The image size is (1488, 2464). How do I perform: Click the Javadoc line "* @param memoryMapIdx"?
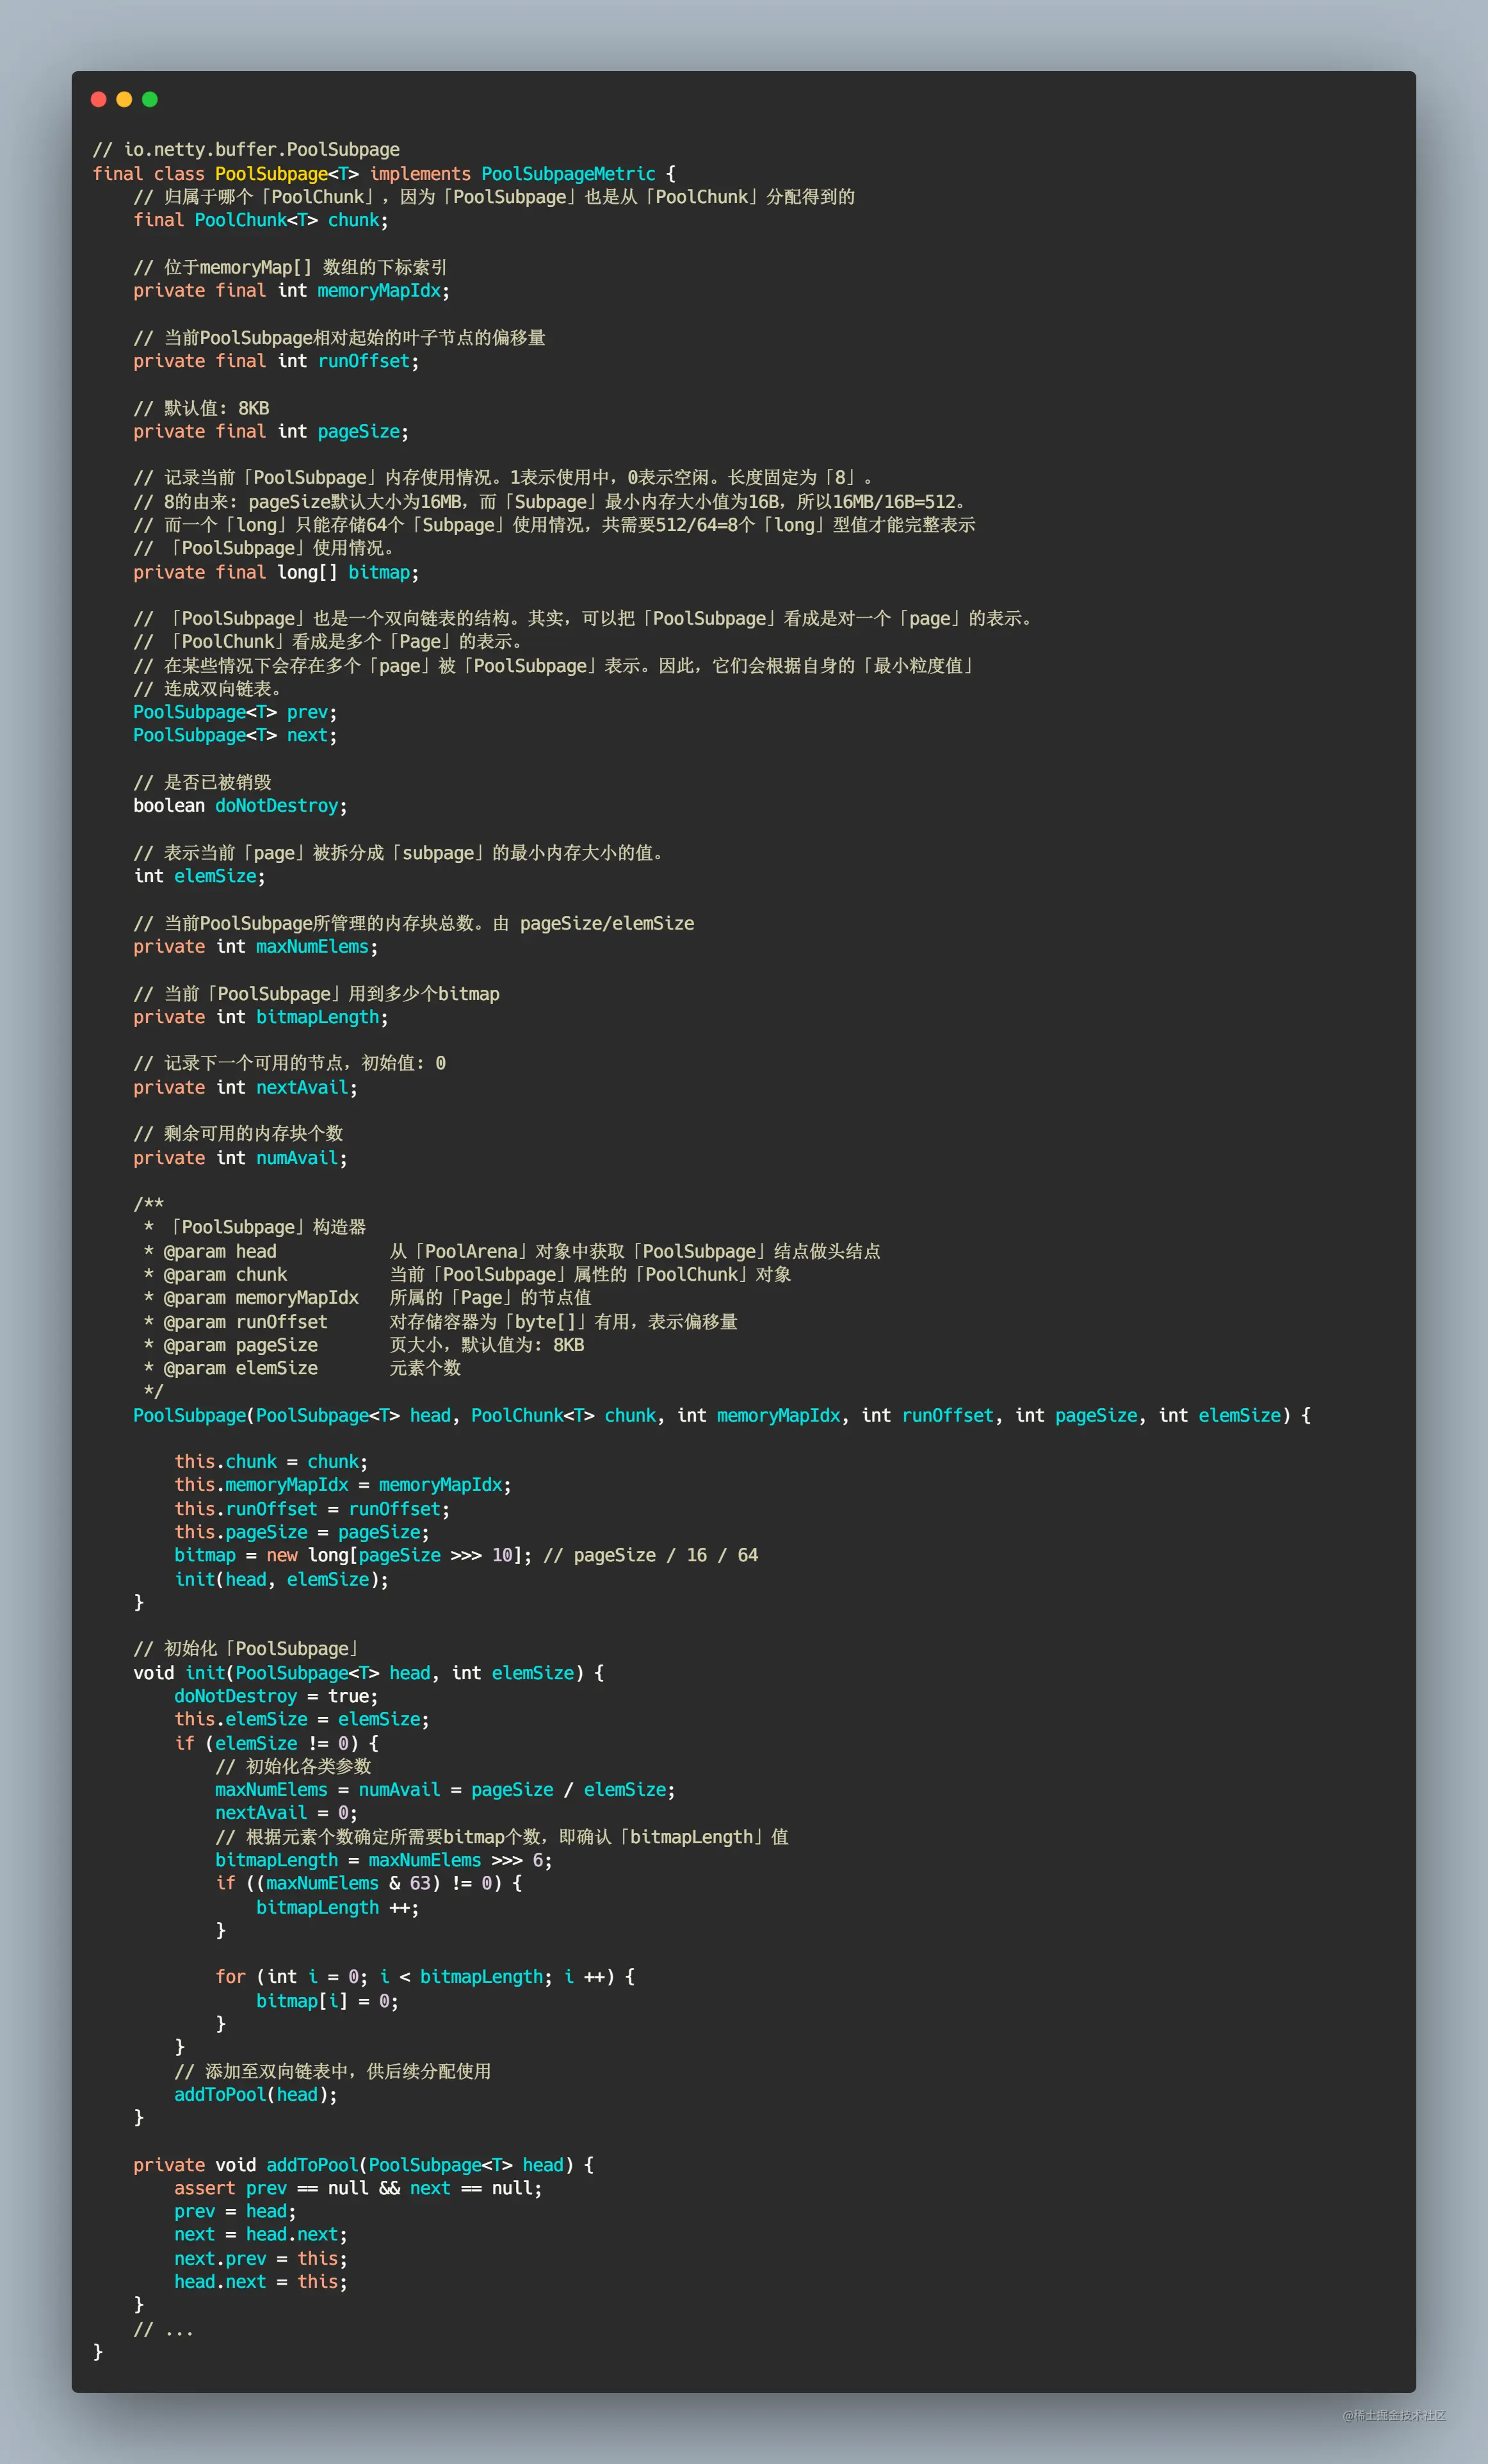tap(367, 1298)
